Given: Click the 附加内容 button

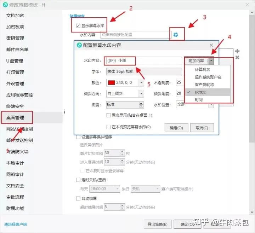Looking at the screenshot, I should (x=196, y=61).
